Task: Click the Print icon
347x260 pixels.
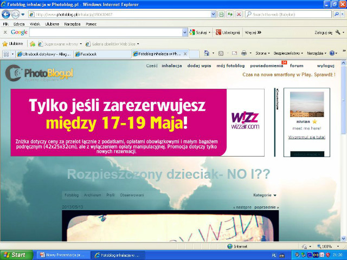Action: [x=244, y=53]
